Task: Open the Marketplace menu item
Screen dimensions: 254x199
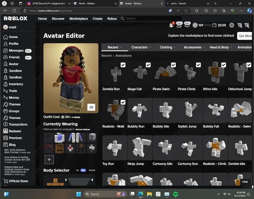Action: coord(79,19)
